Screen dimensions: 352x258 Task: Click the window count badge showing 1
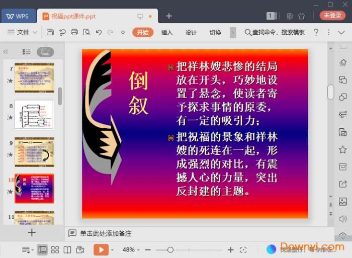coord(272,16)
